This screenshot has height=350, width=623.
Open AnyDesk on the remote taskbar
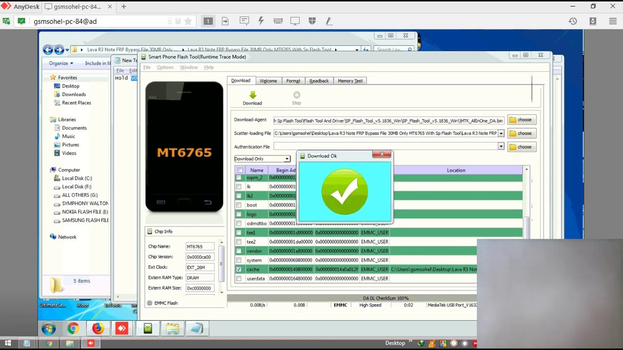click(122, 329)
